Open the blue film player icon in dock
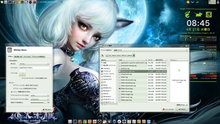 (x=114, y=121)
